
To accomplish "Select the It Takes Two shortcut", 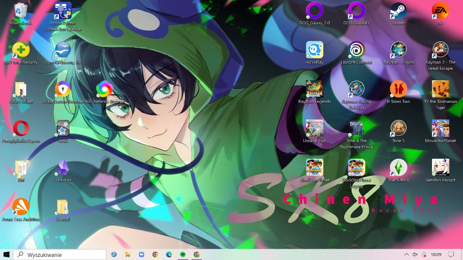I will click(398, 89).
